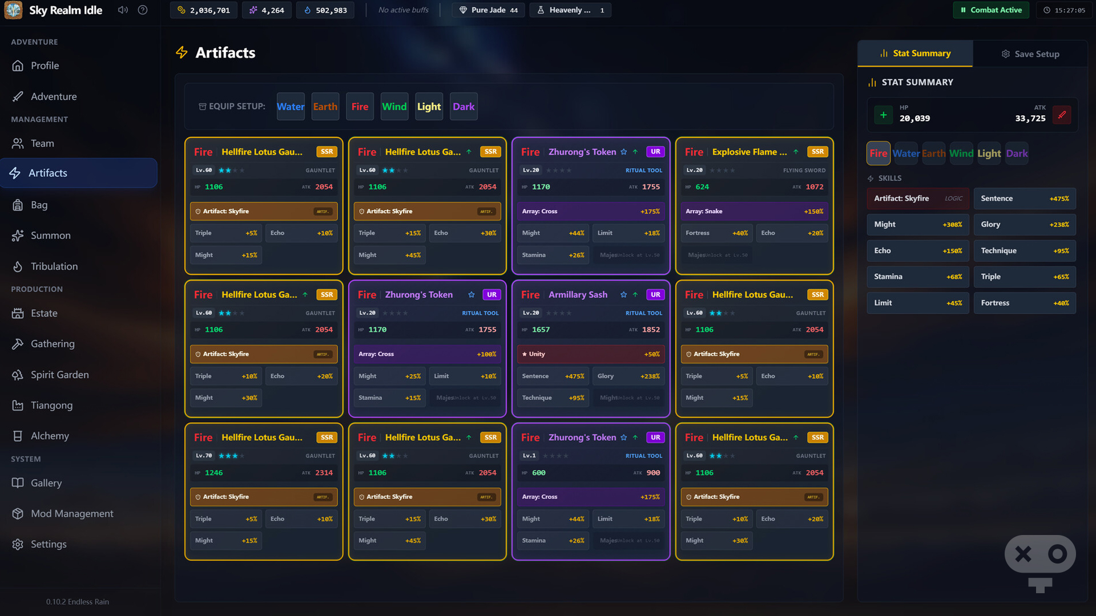The image size is (1096, 616).
Task: Choose the Wind equip setup
Action: pyautogui.click(x=394, y=107)
